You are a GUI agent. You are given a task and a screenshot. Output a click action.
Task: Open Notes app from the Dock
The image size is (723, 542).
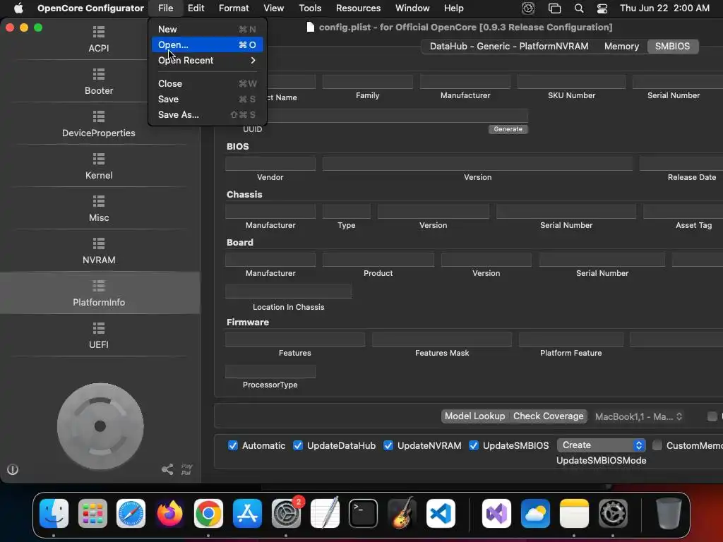click(574, 513)
